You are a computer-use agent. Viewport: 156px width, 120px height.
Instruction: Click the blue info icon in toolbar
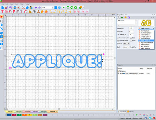[59, 7]
